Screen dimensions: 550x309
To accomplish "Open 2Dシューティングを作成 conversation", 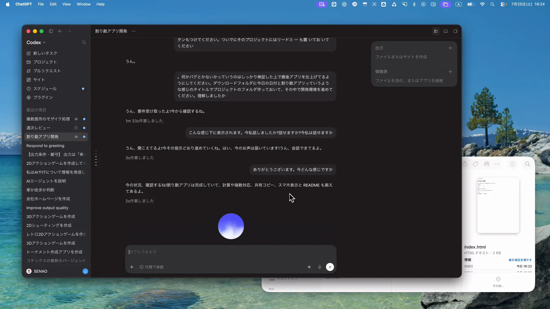I will 56,225.
